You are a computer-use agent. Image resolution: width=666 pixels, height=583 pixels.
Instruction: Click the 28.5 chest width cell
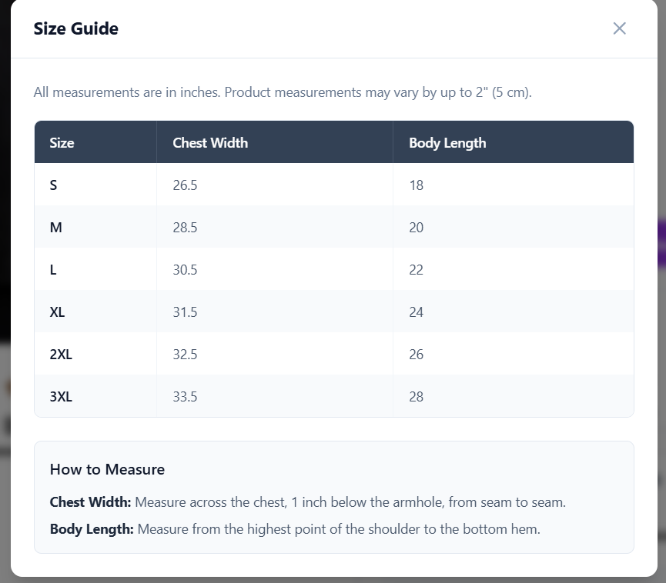[x=275, y=227]
